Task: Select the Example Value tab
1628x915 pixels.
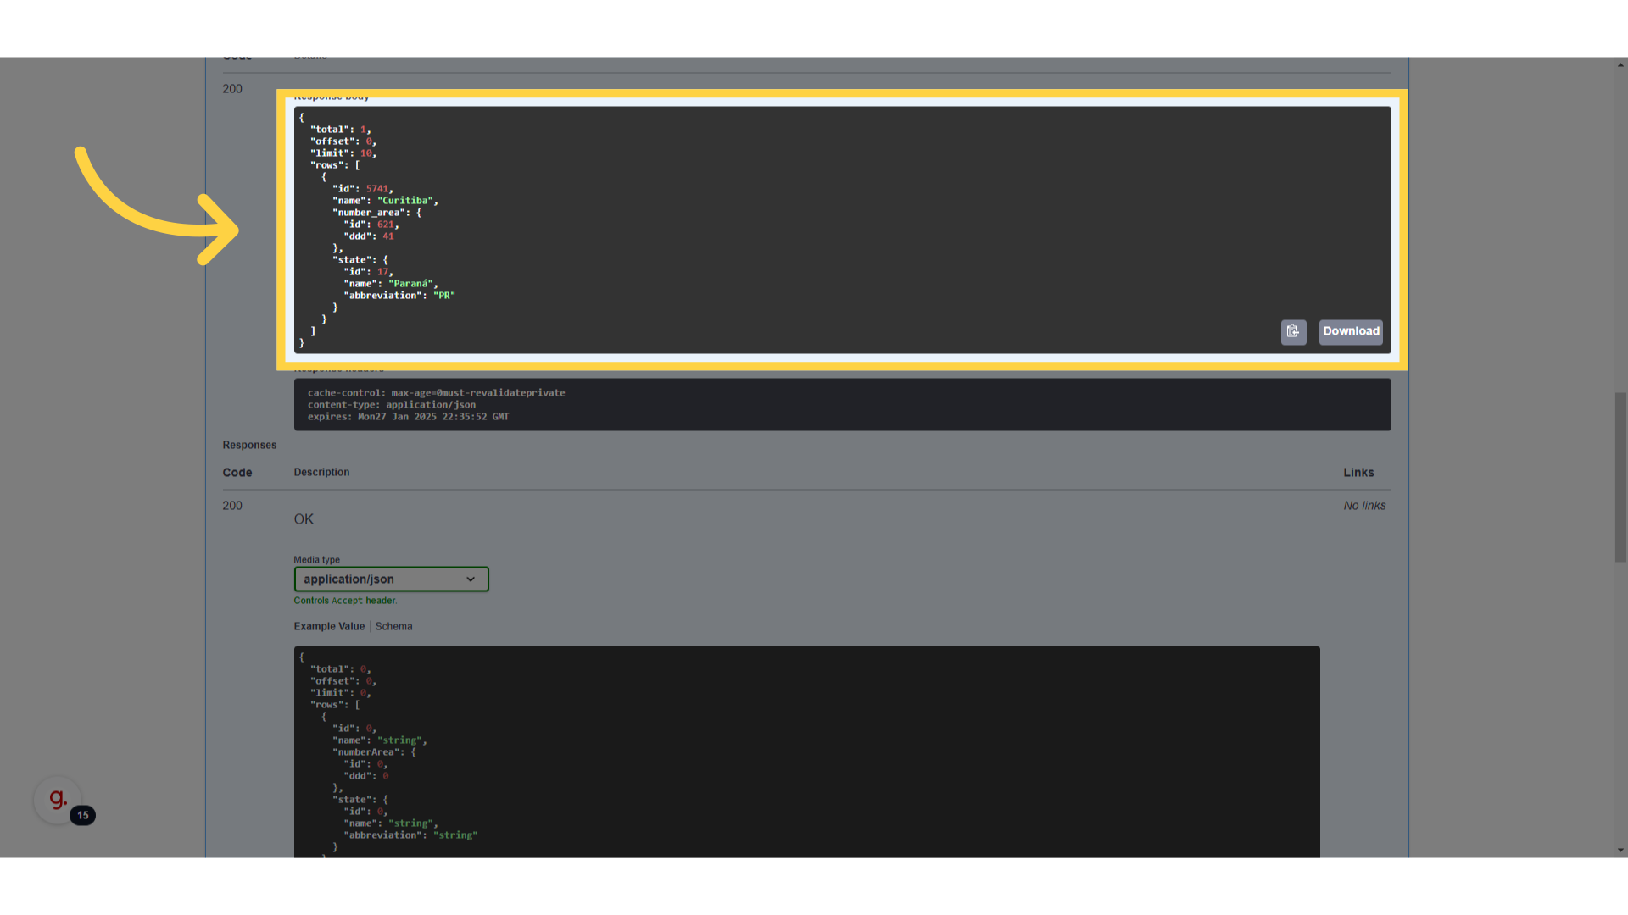Action: coord(329,627)
